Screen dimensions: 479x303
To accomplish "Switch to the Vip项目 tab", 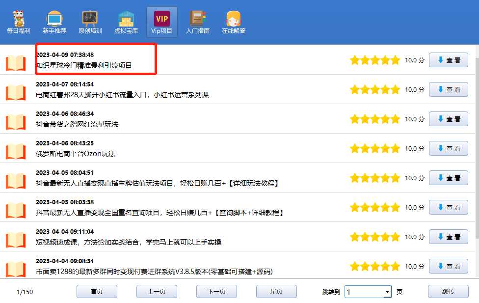I will point(161,22).
